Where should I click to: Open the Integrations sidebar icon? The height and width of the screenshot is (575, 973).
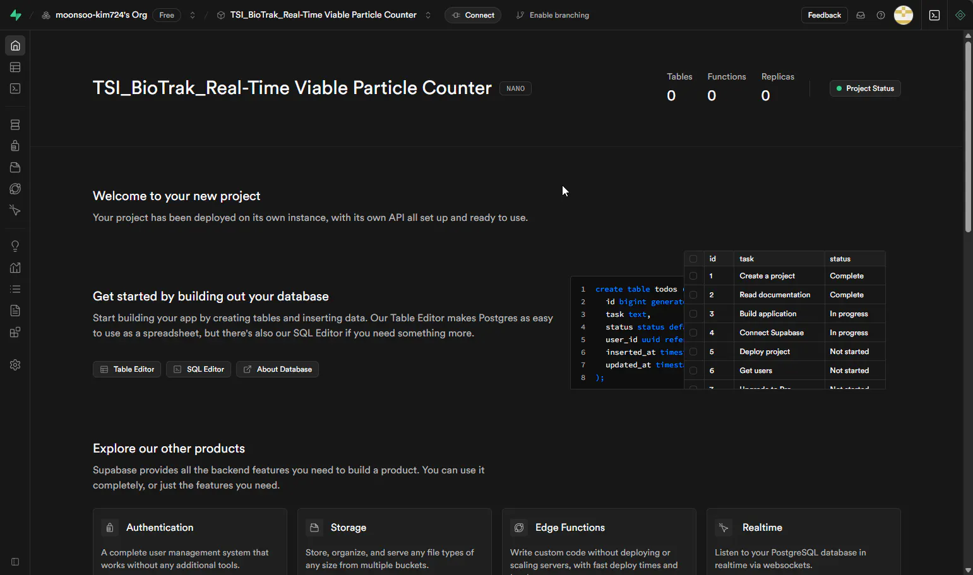[x=15, y=332]
